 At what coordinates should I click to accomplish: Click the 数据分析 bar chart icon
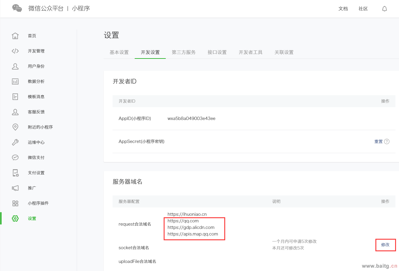click(15, 81)
